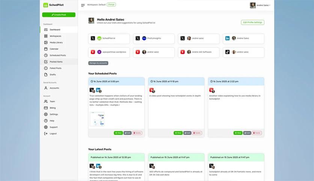The height and width of the screenshot is (181, 314).
Task: Click the Failed Posts sidebar icon
Action: [46, 68]
